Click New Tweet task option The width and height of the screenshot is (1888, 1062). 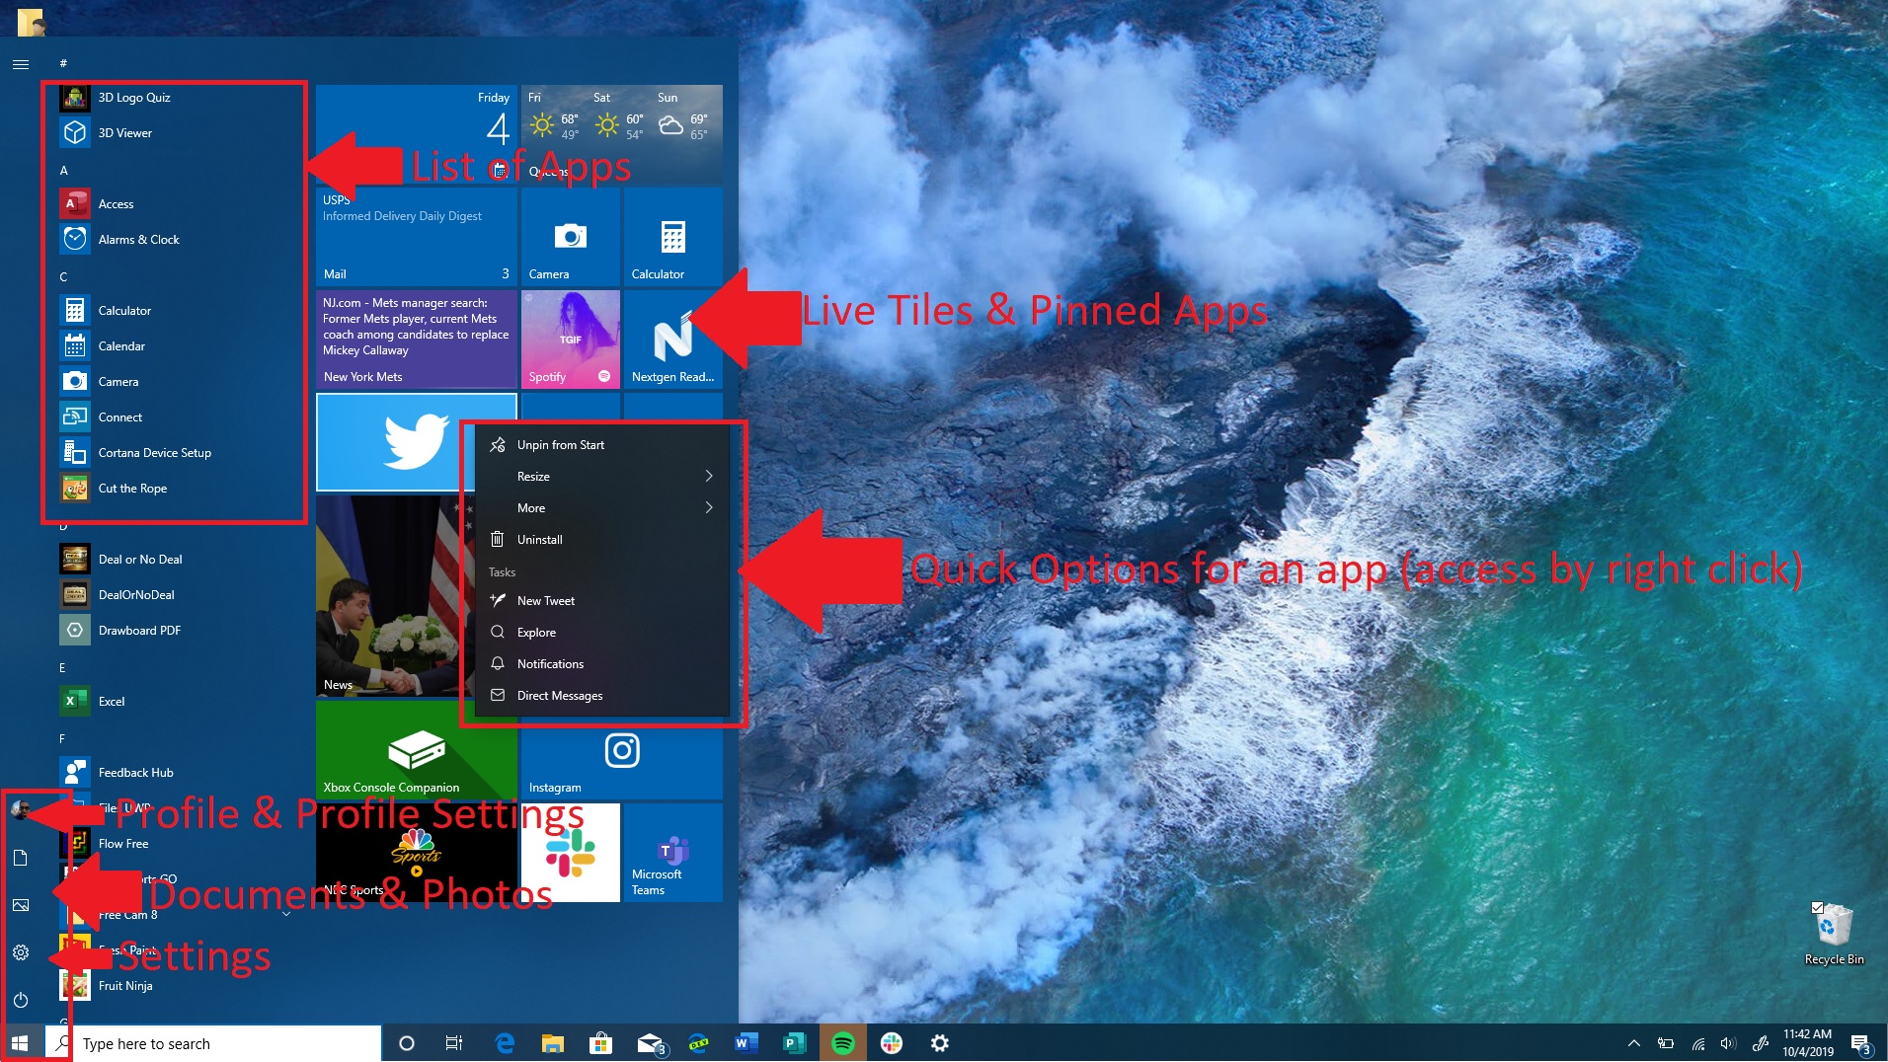coord(545,601)
